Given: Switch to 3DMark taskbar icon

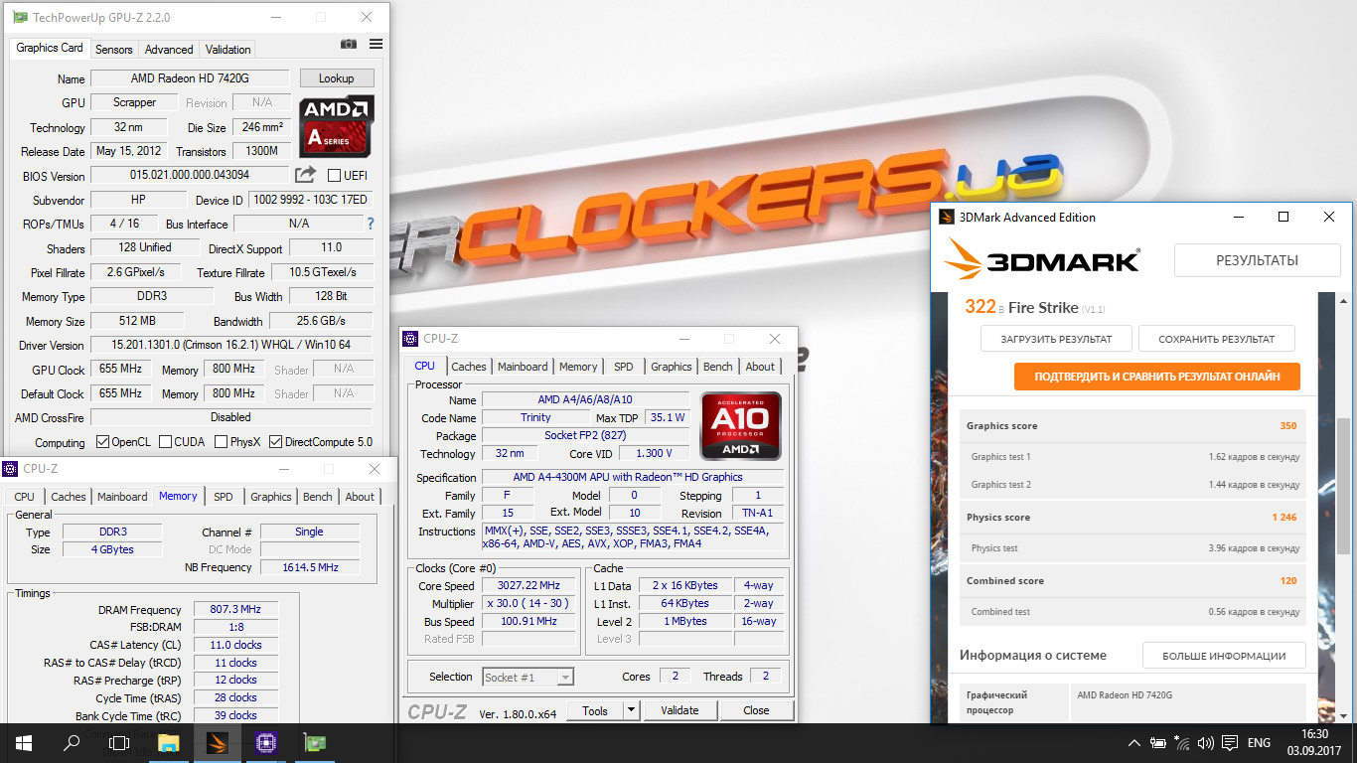Looking at the screenshot, I should [217, 742].
